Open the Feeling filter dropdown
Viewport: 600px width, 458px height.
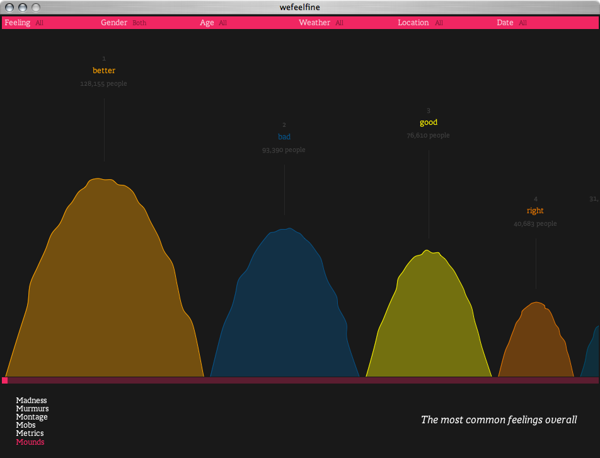click(x=18, y=23)
